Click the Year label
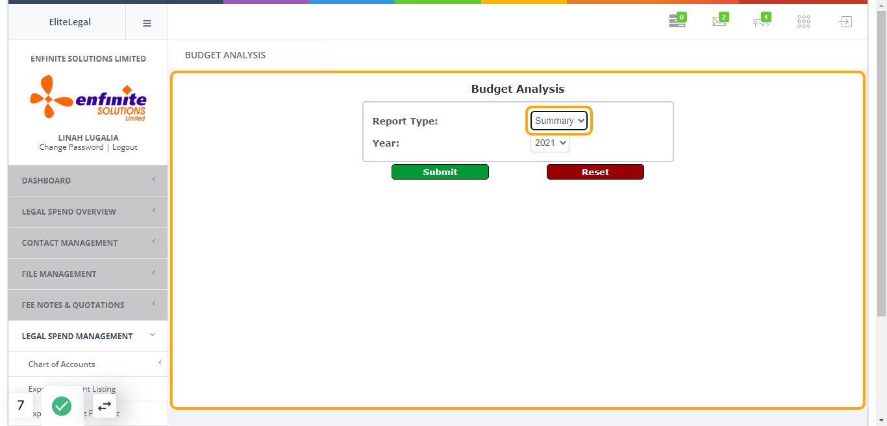The width and height of the screenshot is (887, 426). click(386, 143)
